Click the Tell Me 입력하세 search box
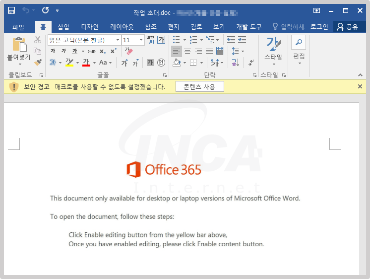 [289, 27]
